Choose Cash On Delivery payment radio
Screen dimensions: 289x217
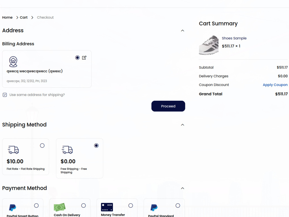coord(84,205)
